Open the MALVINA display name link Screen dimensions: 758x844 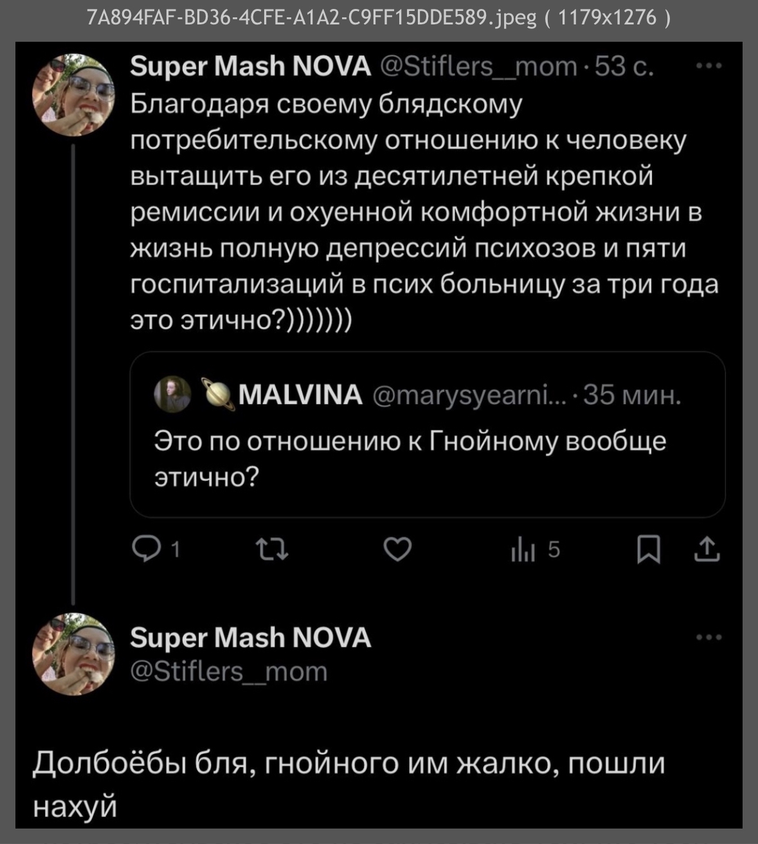click(x=300, y=395)
